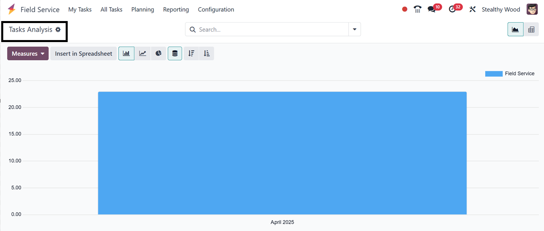Viewport: 544px width, 231px height.
Task: Select the pie chart mode
Action: click(x=158, y=53)
